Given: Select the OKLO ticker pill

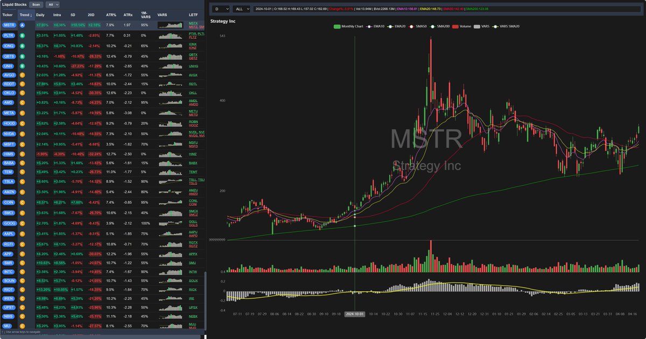Looking at the screenshot, I should point(8,93).
